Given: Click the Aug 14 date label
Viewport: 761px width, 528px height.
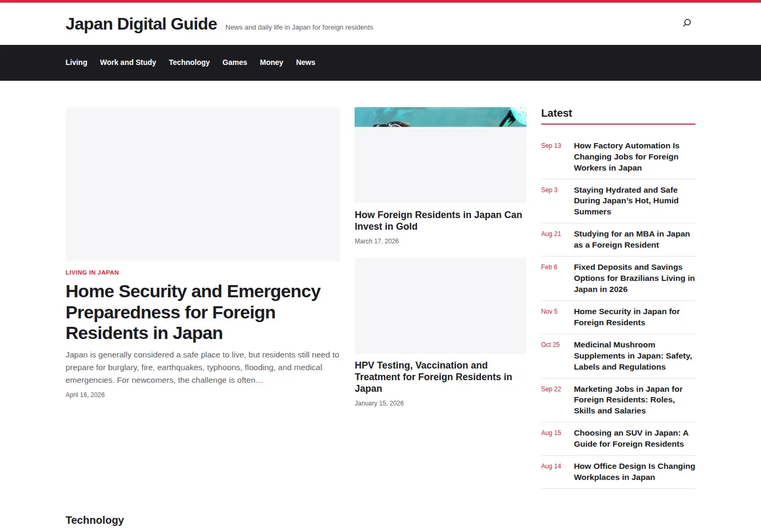Looking at the screenshot, I should pos(551,466).
